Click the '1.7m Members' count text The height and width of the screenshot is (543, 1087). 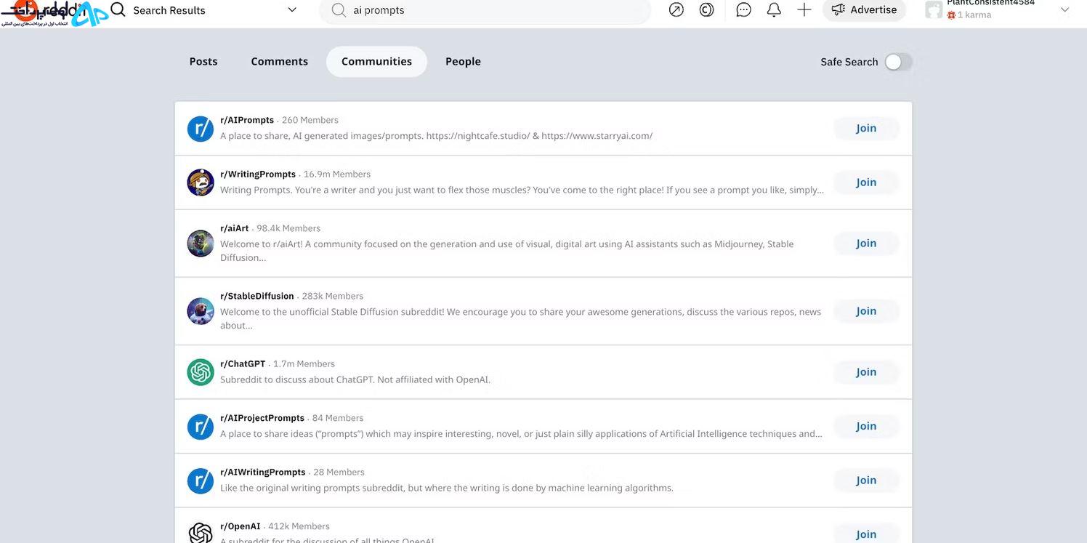(x=304, y=363)
